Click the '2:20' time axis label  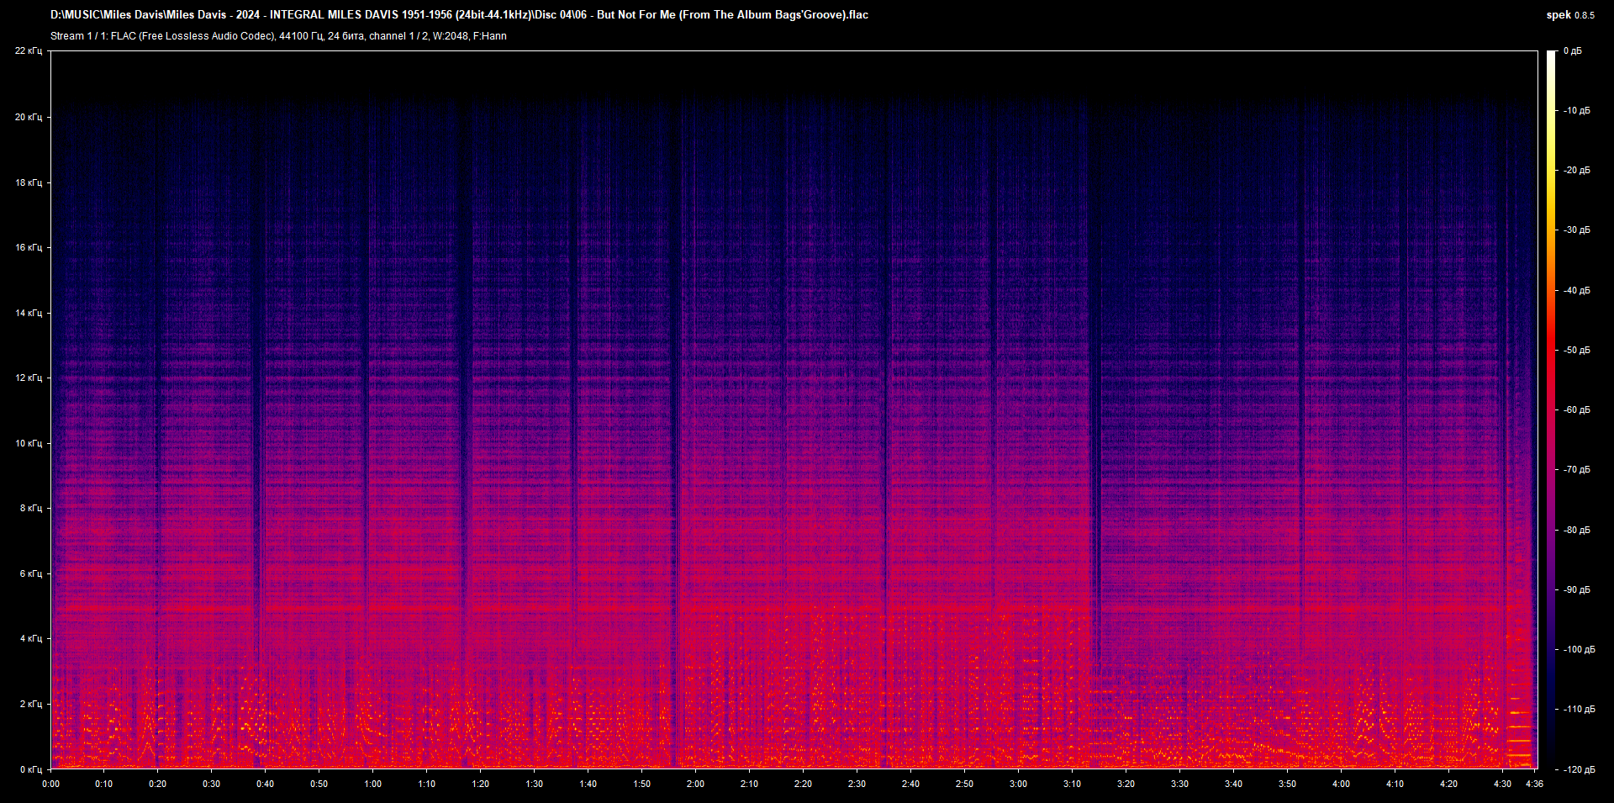[803, 784]
